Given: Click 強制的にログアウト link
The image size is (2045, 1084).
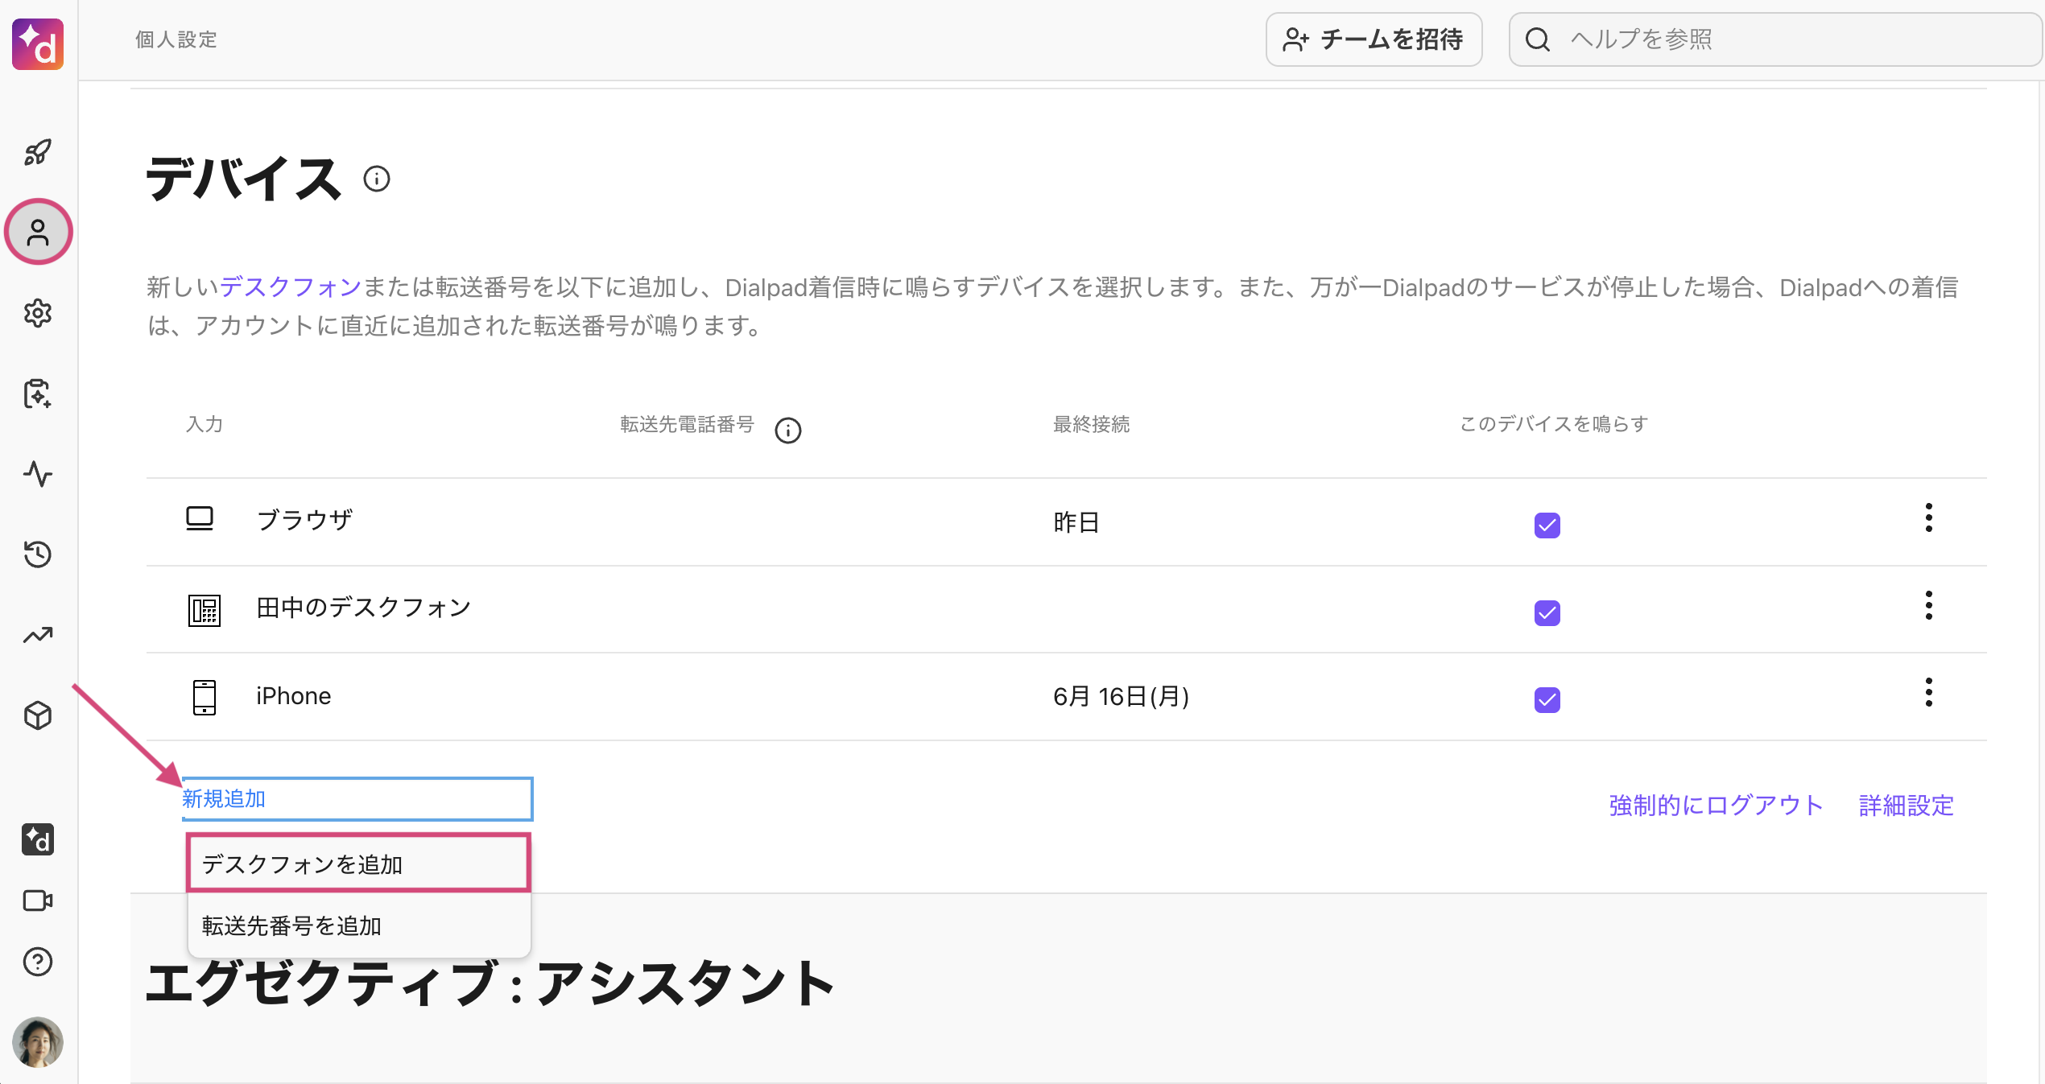Looking at the screenshot, I should click(1716, 806).
